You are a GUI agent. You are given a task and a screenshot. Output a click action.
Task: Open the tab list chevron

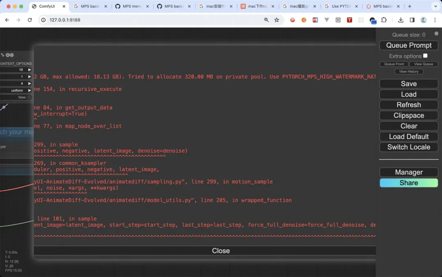pos(435,6)
